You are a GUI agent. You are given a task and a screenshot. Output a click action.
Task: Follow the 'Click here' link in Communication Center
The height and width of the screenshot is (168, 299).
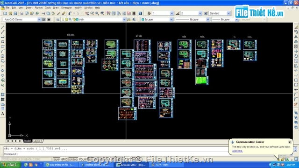(x=237, y=151)
